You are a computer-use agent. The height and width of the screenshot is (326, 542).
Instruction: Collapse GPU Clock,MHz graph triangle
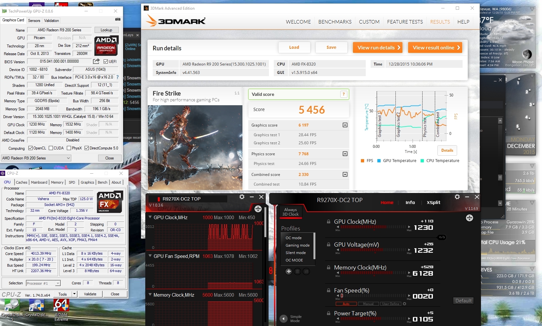(x=150, y=217)
